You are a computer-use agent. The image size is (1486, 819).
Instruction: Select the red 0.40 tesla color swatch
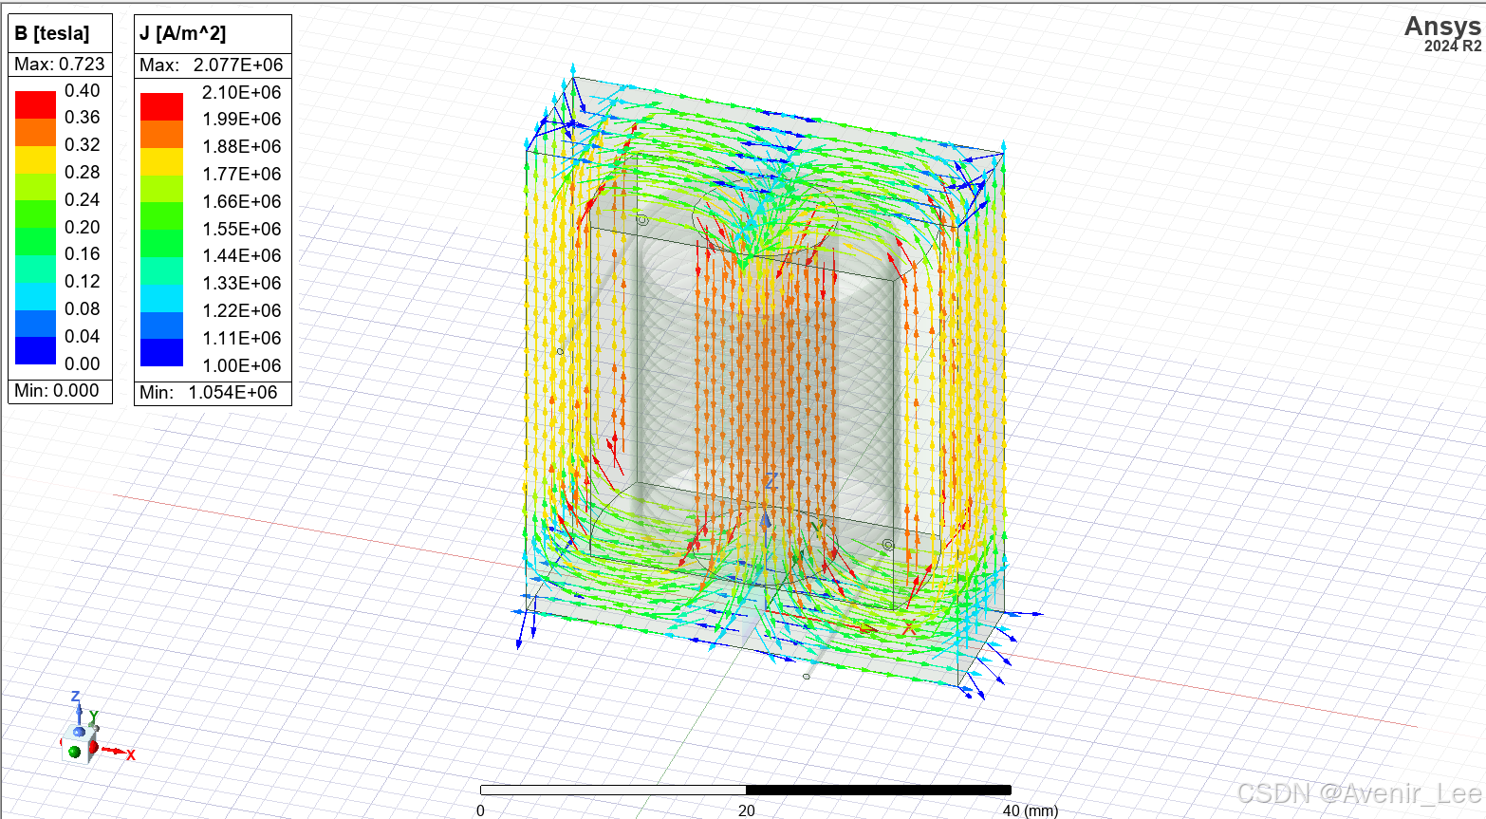click(35, 104)
